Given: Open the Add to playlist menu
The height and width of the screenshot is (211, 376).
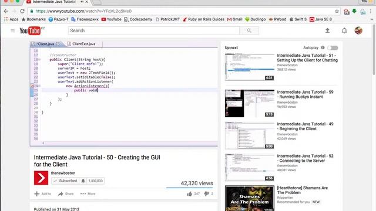Looking at the screenshot, I should point(43,194).
